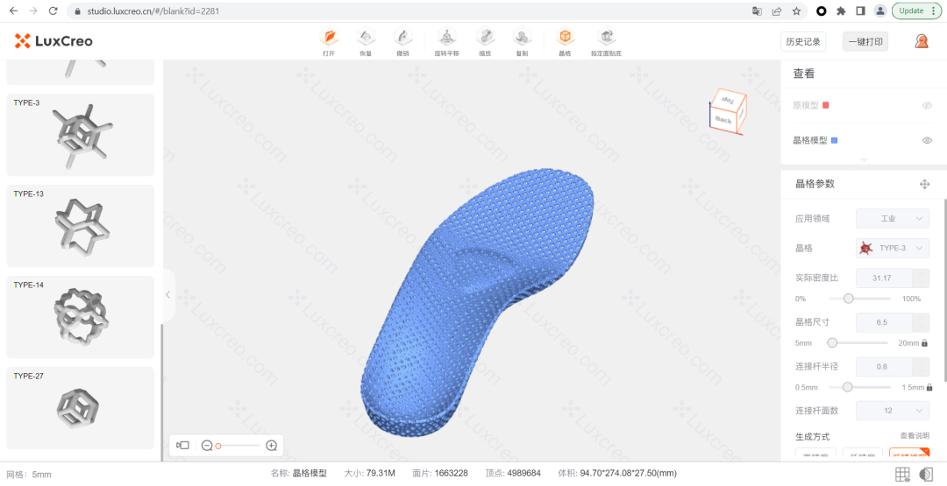Toggle visibility of 原模型
The height and width of the screenshot is (486, 947).
pos(927,106)
